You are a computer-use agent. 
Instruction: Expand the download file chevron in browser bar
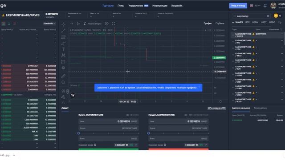pyautogui.click(x=14, y=155)
